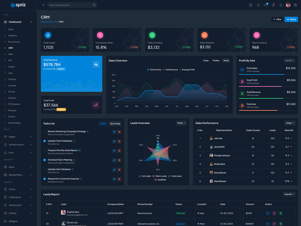The width and height of the screenshot is (301, 226).
Task: Collapse sidebar using the double-chevron icon
Action: pos(43,5)
